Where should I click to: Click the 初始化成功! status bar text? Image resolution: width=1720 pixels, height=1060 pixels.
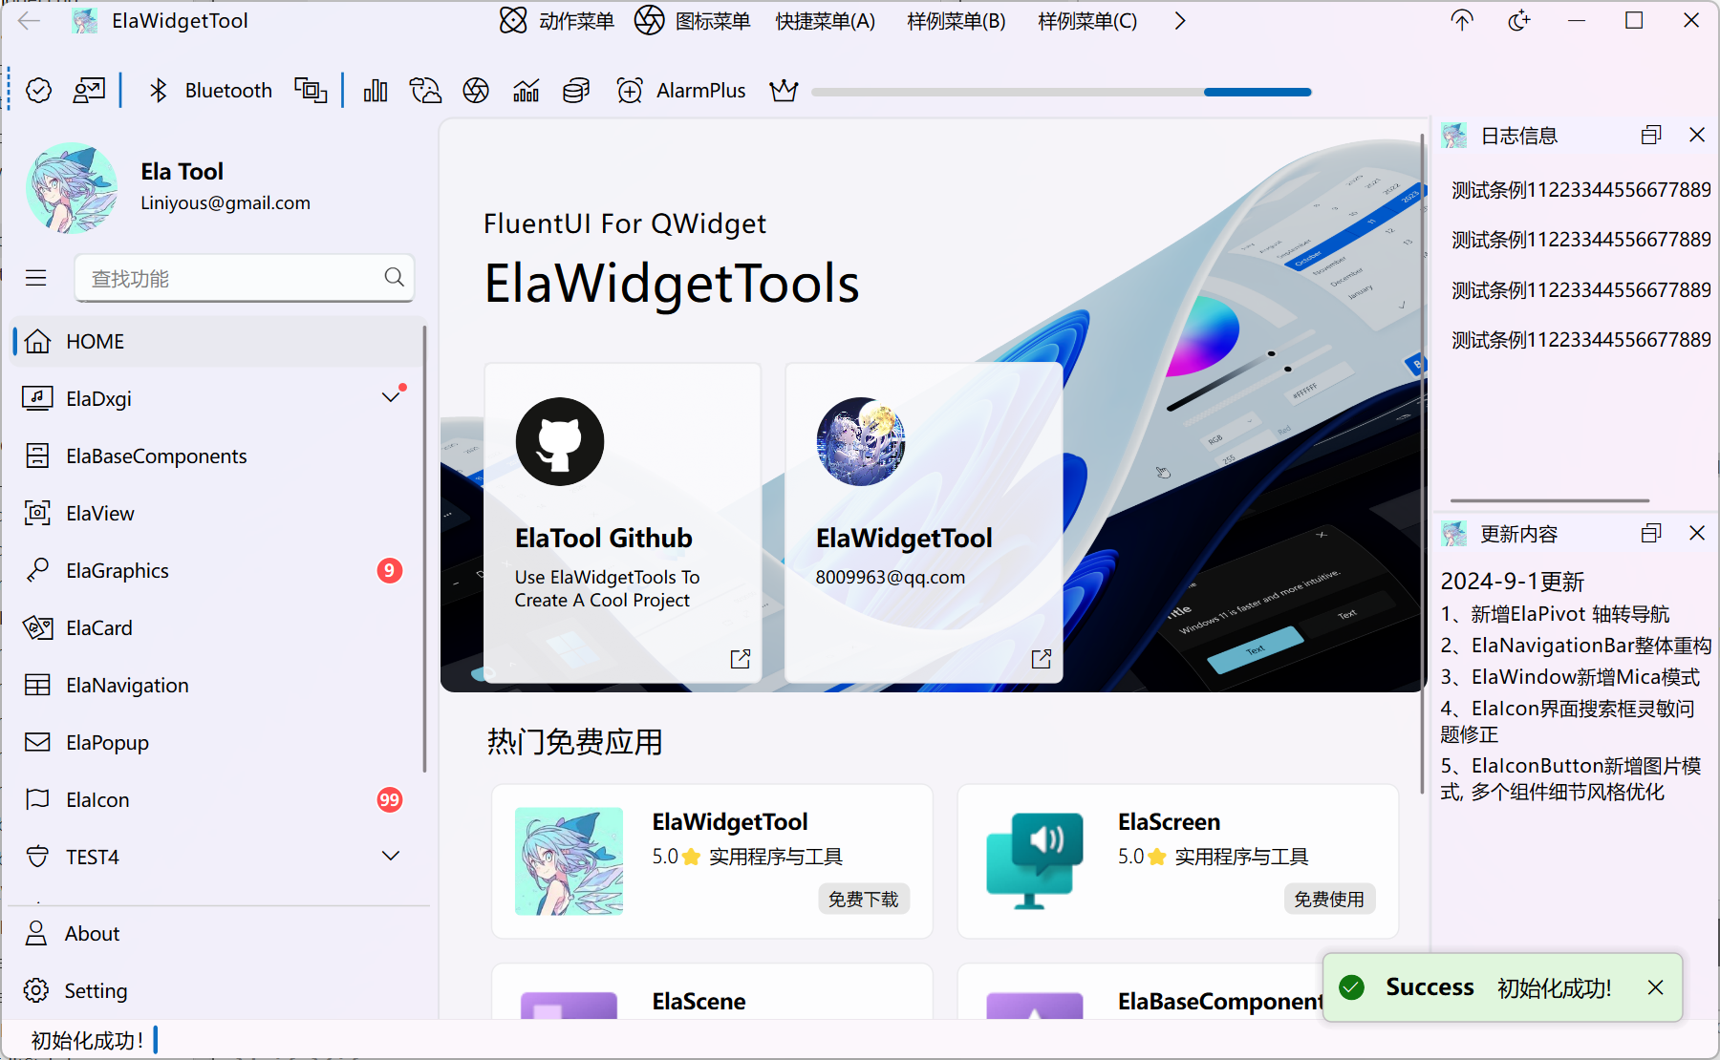pyautogui.click(x=87, y=1040)
